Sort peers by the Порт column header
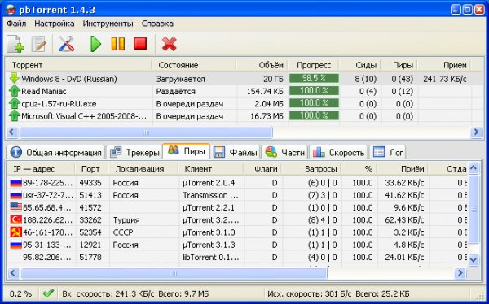 click(x=91, y=169)
